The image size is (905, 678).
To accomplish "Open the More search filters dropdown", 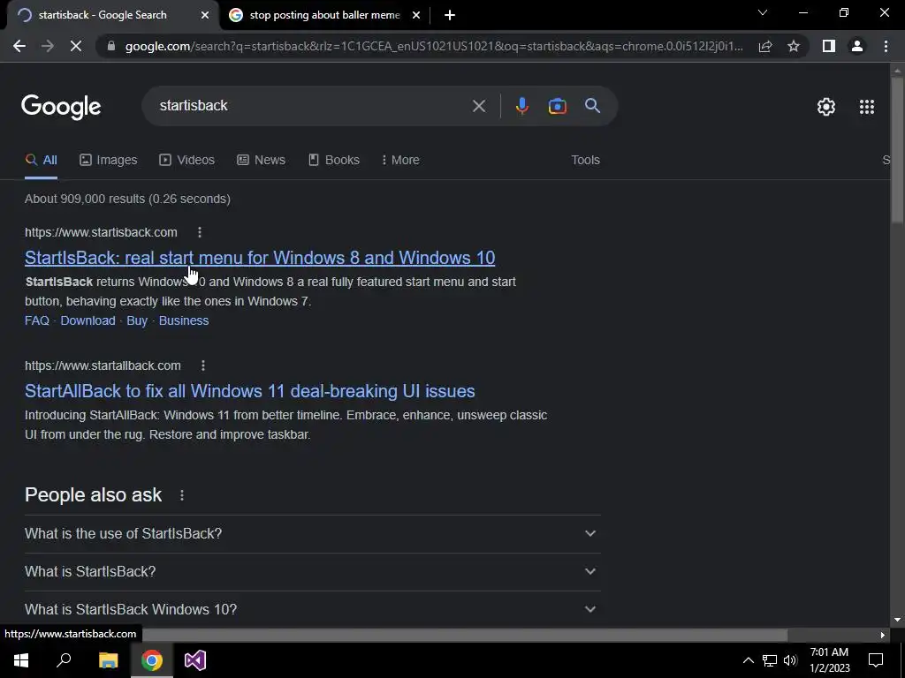I will click(400, 161).
